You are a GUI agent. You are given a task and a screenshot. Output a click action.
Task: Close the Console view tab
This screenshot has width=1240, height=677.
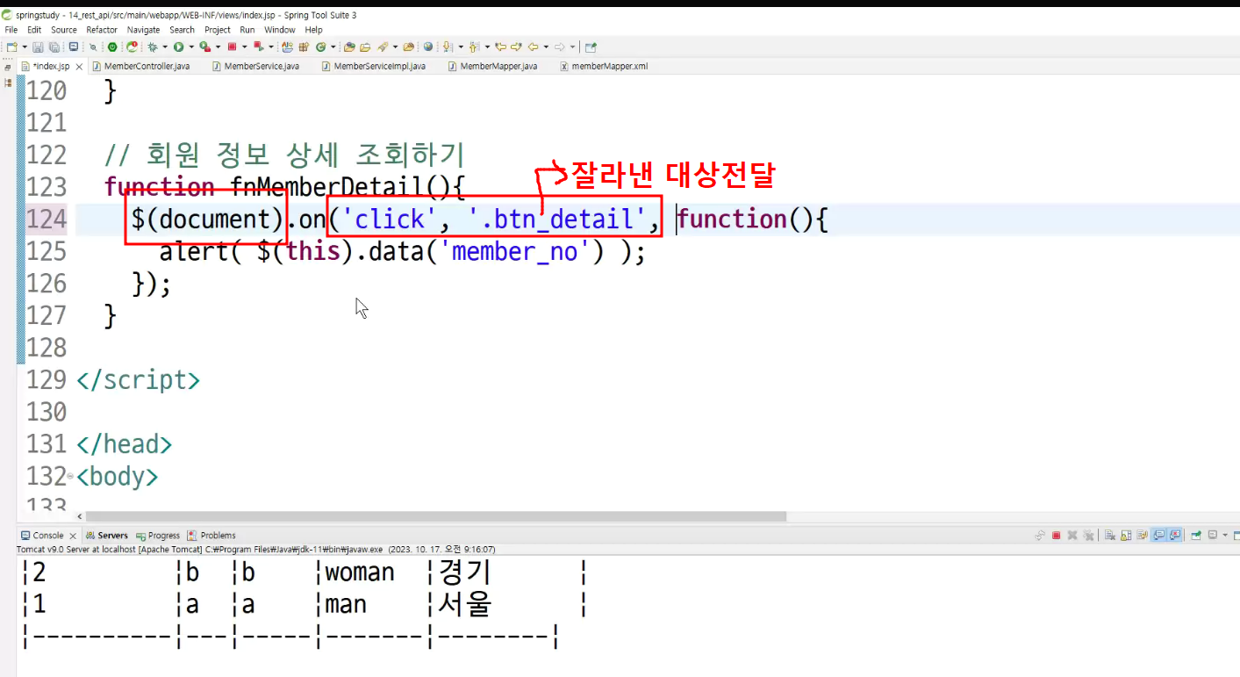click(x=72, y=536)
